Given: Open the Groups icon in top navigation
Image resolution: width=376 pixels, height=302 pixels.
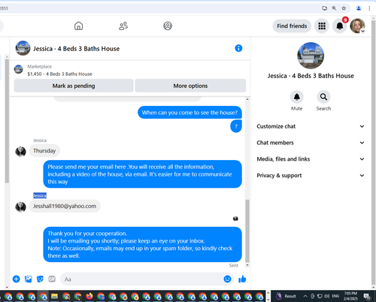Looking at the screenshot, I should (168, 26).
